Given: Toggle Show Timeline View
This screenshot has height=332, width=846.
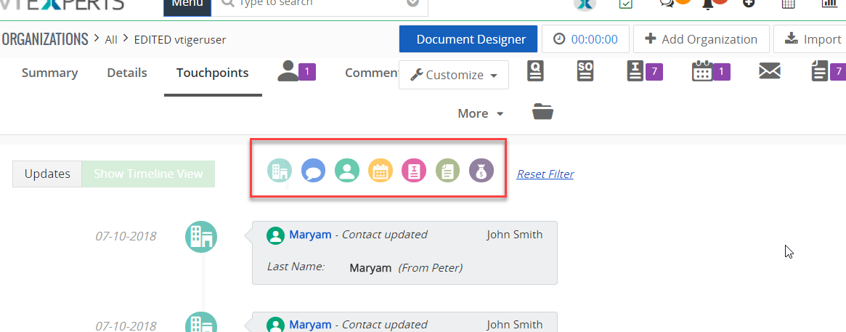Looking at the screenshot, I should click(148, 174).
